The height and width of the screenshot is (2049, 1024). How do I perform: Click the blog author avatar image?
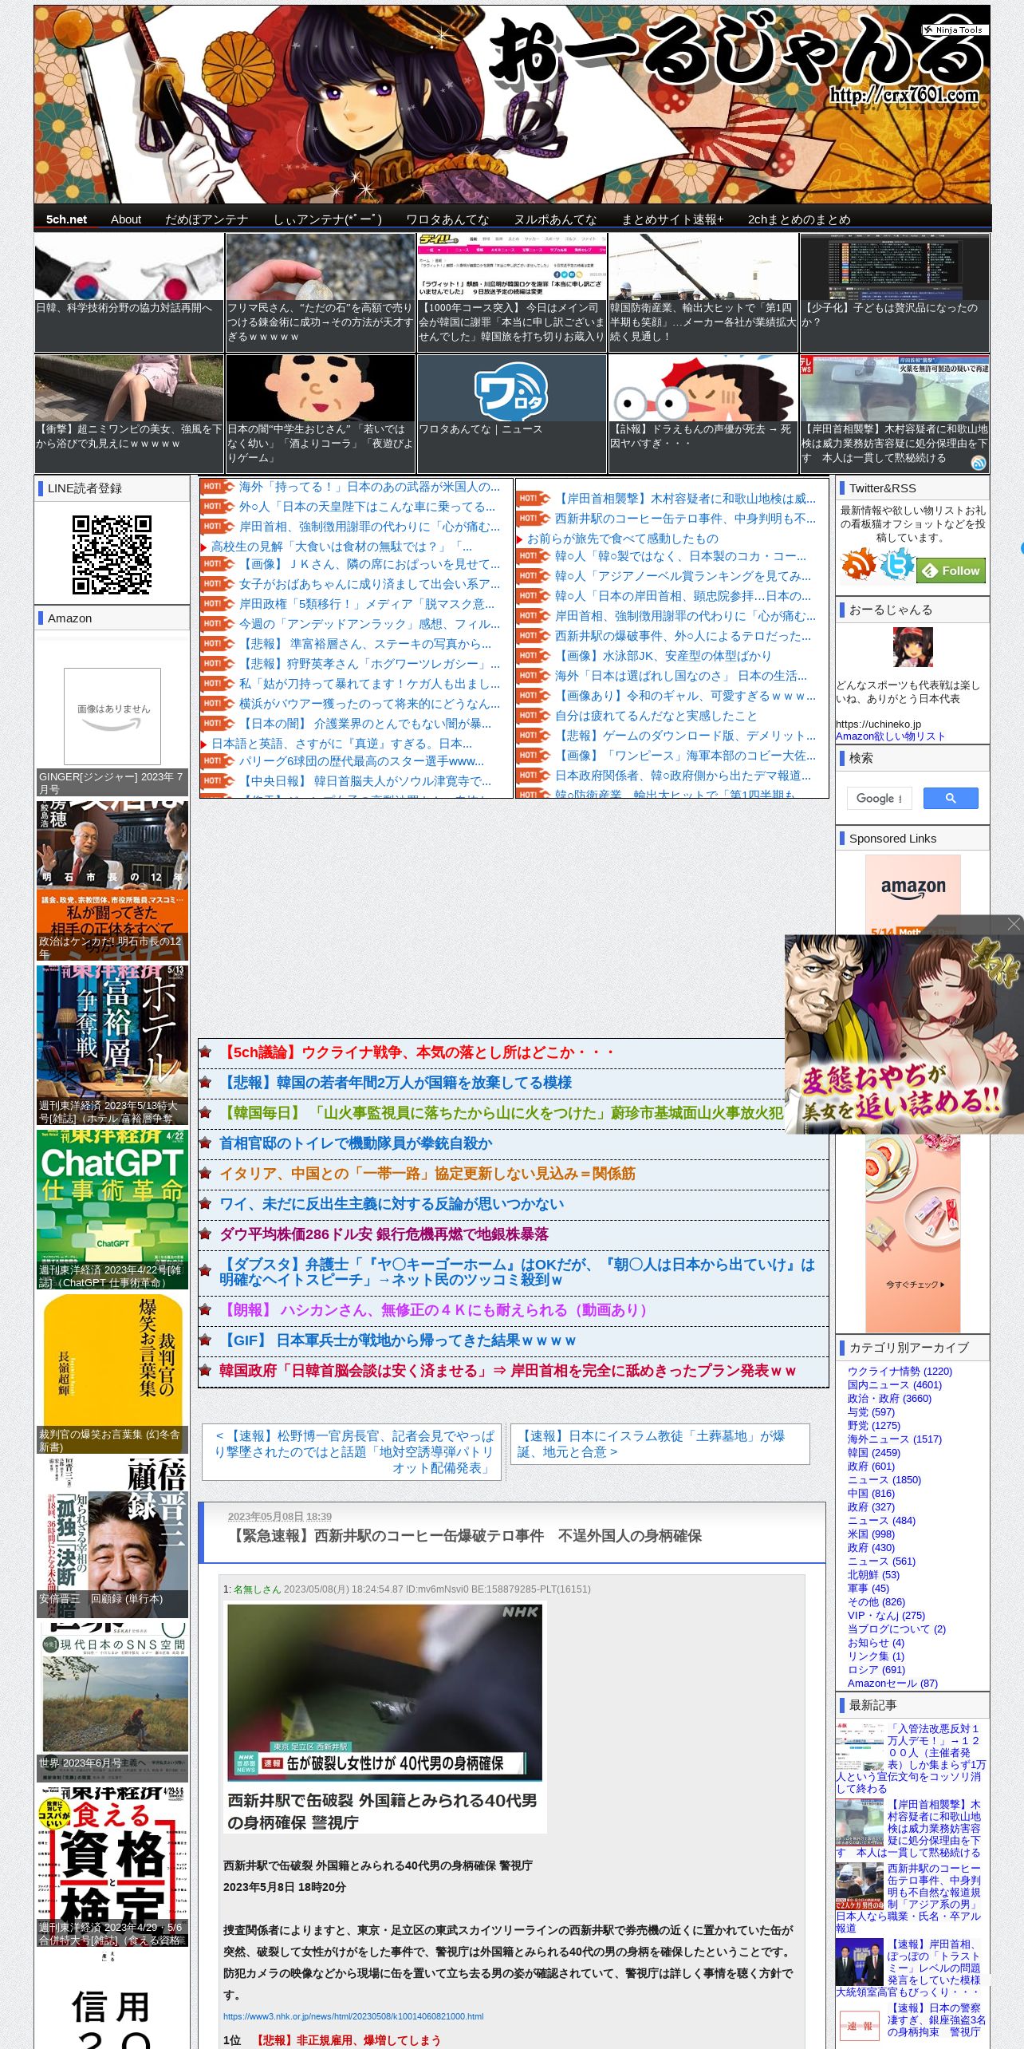pyautogui.click(x=913, y=647)
